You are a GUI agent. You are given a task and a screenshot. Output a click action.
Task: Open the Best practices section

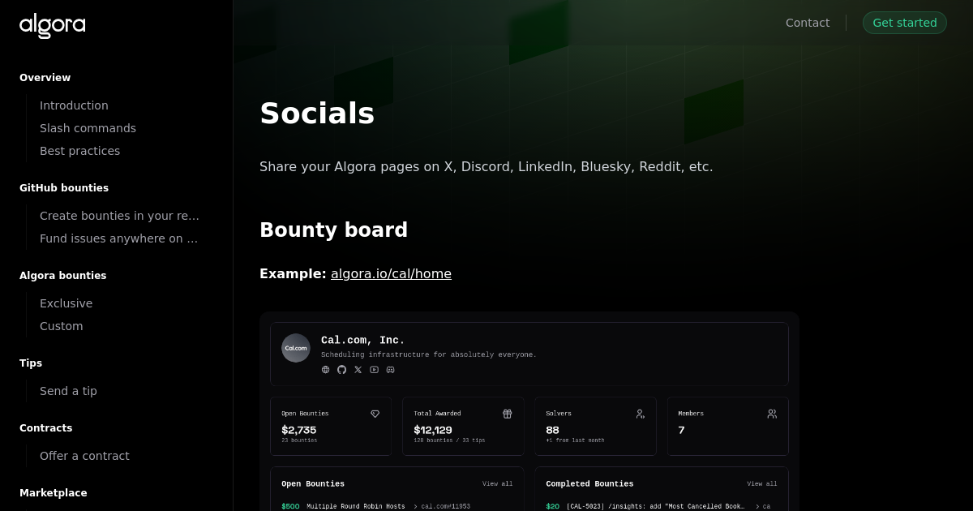tap(79, 151)
